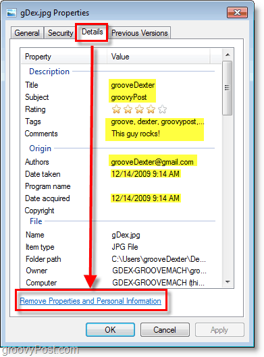Select the Title value grooveDexter
264x357 pixels.
click(x=132, y=85)
